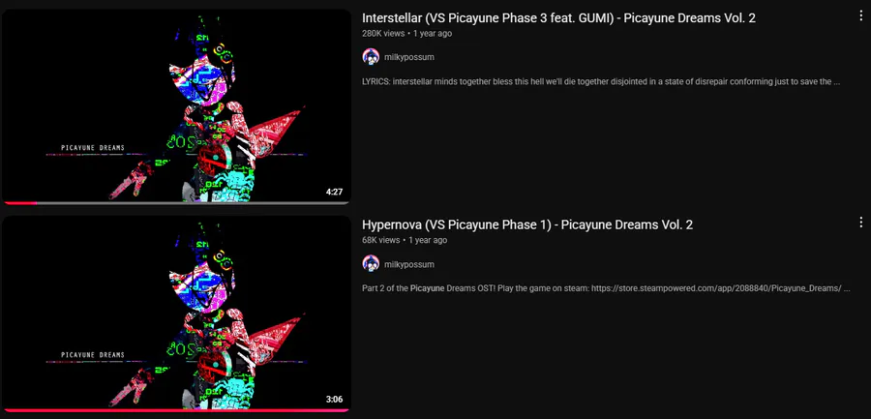
Task: Open the Hypernova video thumbnail
Action: [176, 314]
